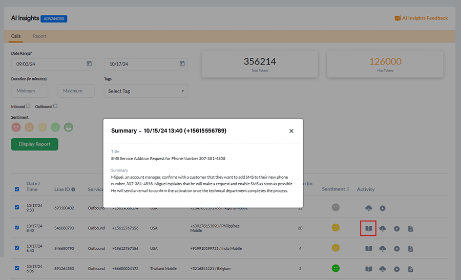Uncheck the 10/17/24 9:33 call row
Screen dimensions: 461x280
click(x=17, y=207)
